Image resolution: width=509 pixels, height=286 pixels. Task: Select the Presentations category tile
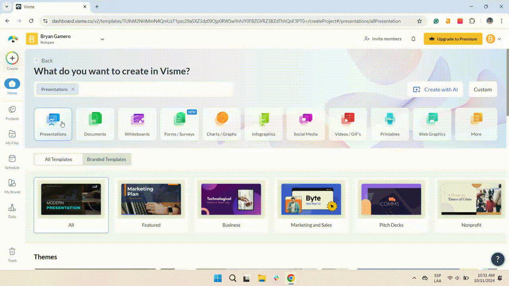[x=53, y=124]
